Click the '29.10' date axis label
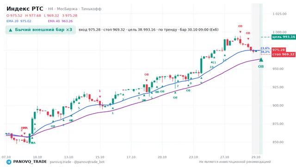Screen dimensions: 296x167 pos(256,157)
